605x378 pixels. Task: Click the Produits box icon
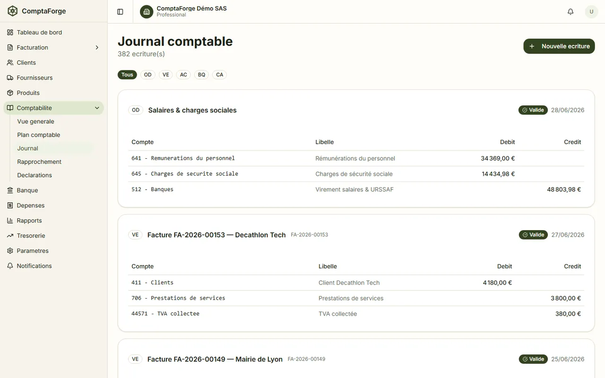[10, 93]
